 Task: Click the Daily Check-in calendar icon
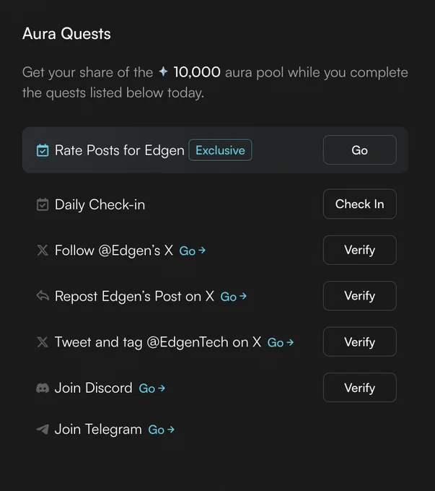(43, 204)
